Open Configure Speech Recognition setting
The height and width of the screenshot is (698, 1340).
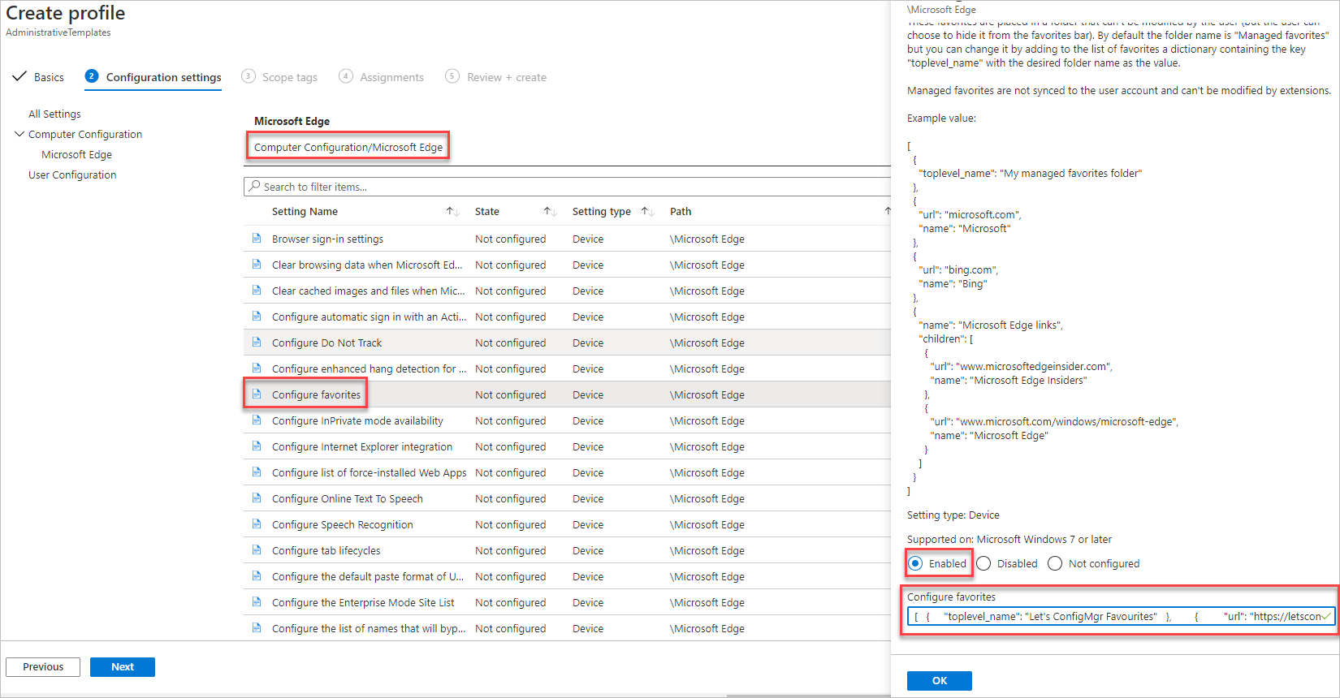pos(343,524)
